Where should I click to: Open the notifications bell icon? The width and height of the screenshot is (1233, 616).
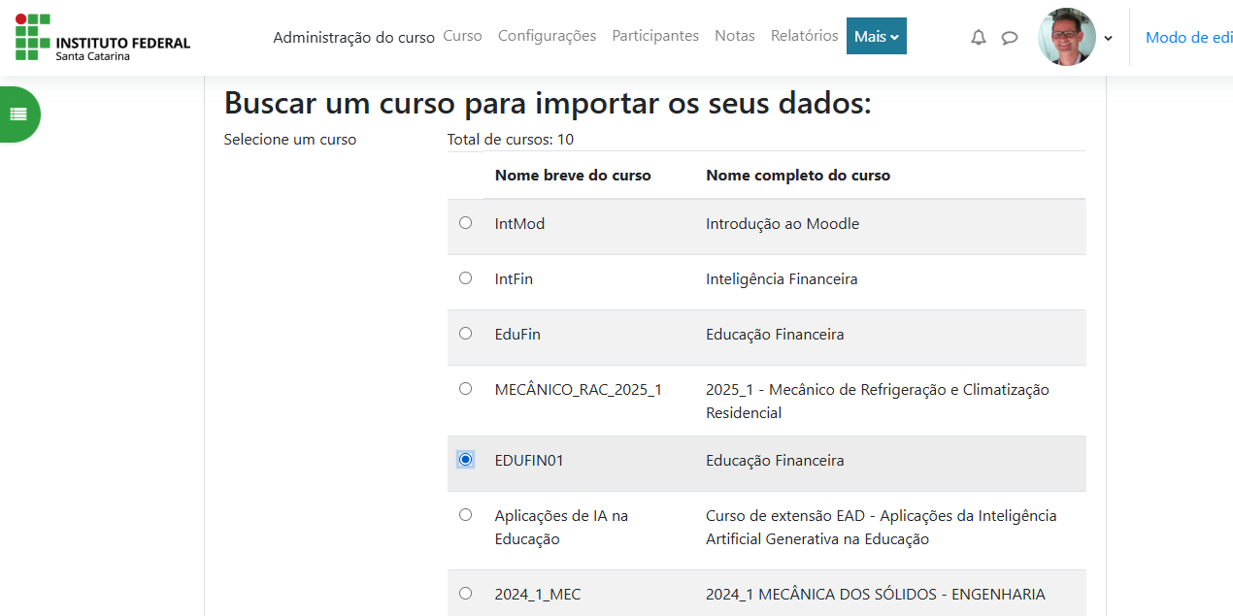point(979,38)
